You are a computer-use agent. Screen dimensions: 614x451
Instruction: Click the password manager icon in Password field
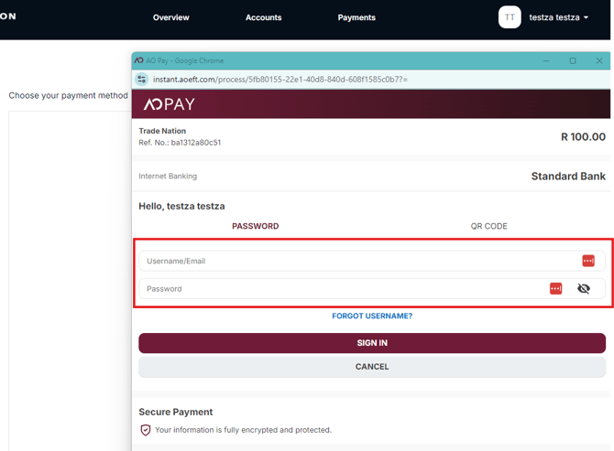coord(555,288)
